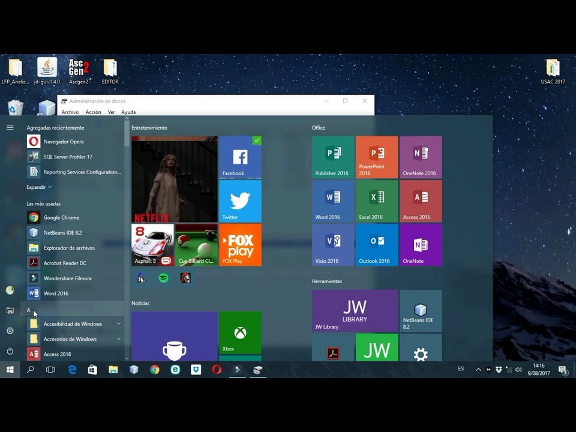Open the Store from the taskbar
This screenshot has width=576, height=432.
92,370
